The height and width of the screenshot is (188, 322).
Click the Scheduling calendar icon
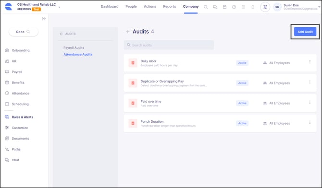point(7,104)
